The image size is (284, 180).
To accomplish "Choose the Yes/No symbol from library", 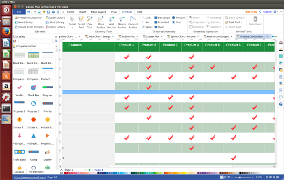I will click(19, 87).
